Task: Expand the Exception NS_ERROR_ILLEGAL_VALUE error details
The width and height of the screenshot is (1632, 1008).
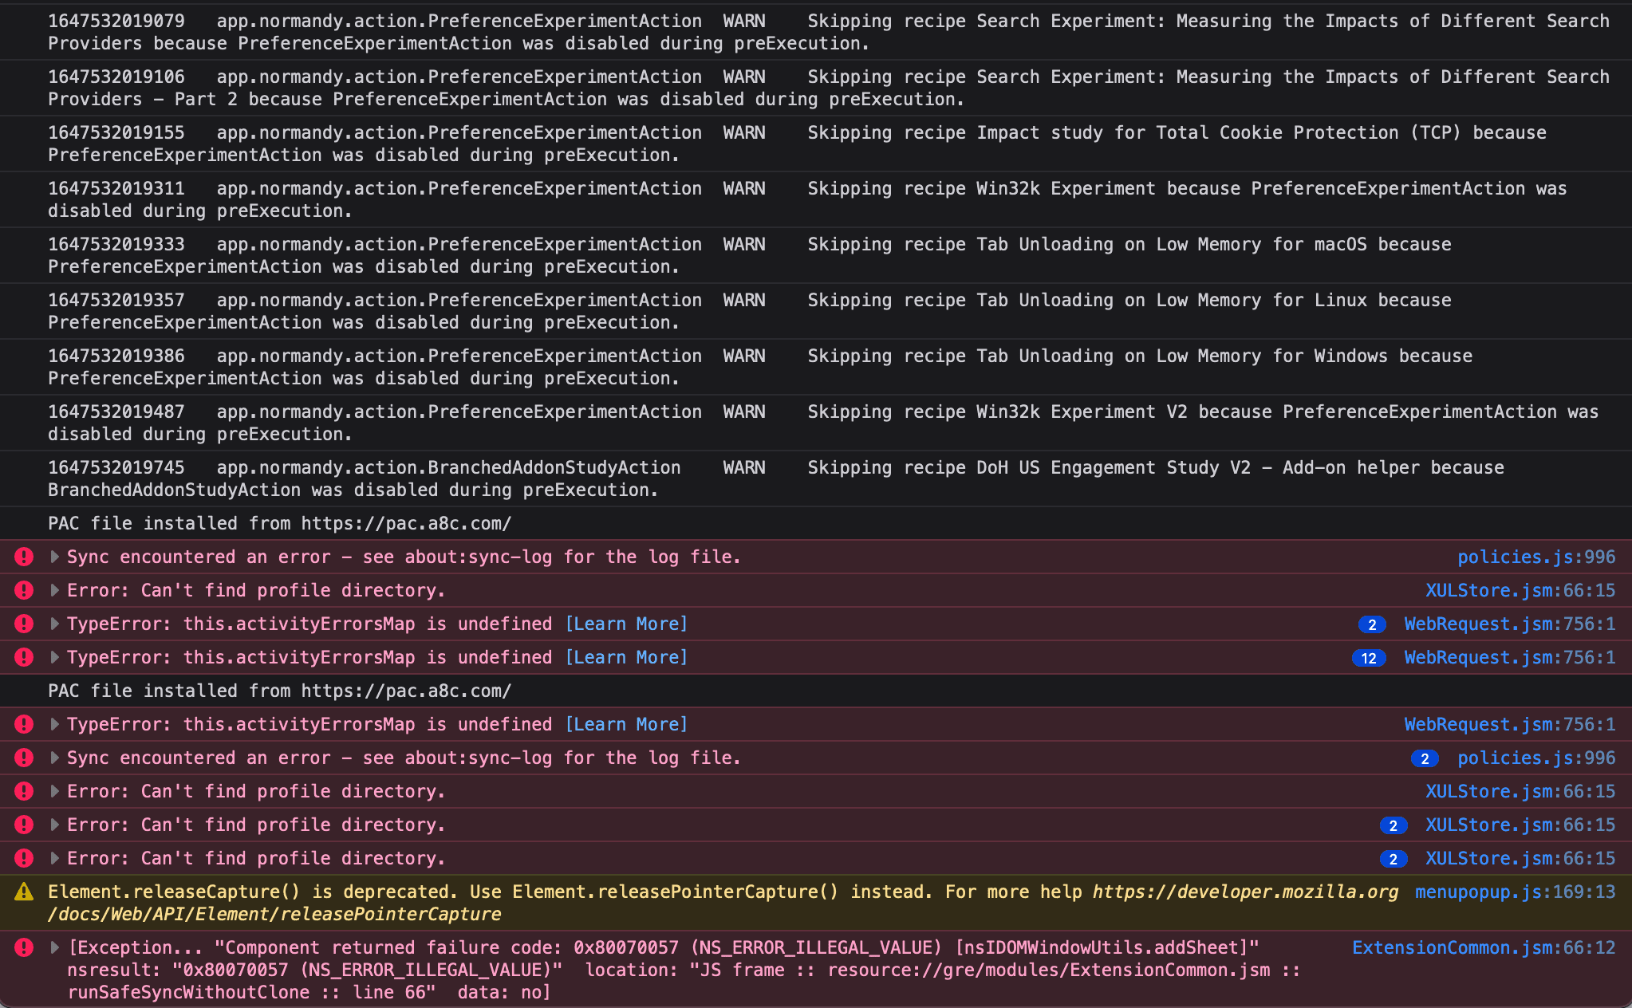Action: pos(54,947)
